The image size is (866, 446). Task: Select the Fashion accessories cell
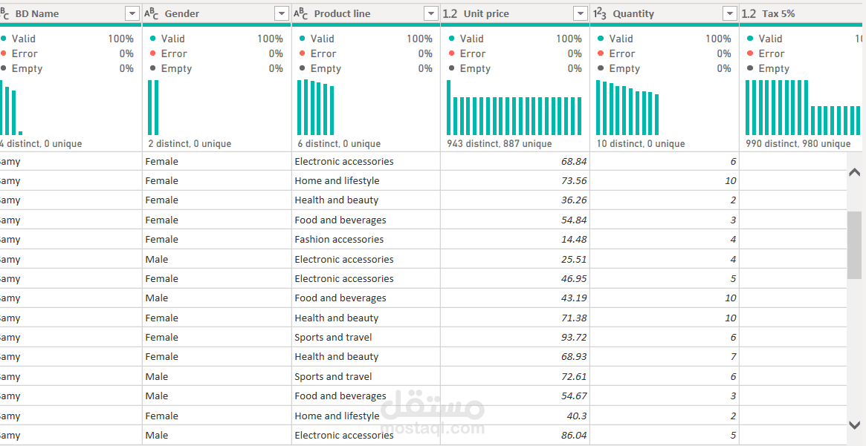[339, 240]
